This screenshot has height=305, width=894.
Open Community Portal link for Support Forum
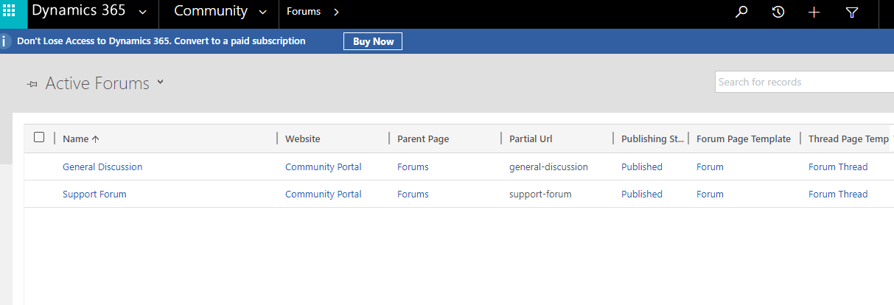tap(323, 194)
